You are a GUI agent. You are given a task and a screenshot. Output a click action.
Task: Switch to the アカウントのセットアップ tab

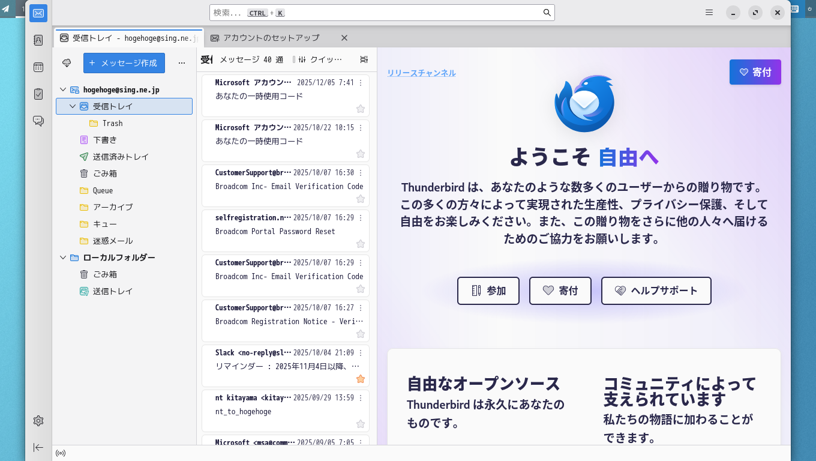271,38
